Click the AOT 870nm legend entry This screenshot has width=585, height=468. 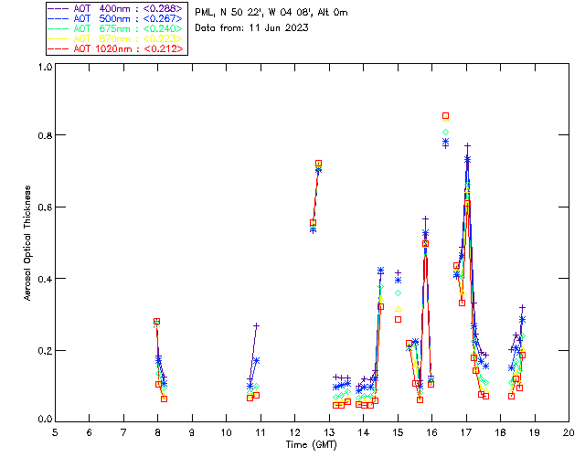(x=116, y=38)
